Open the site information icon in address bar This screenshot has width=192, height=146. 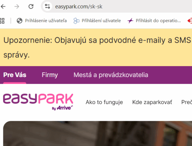(x=47, y=6)
